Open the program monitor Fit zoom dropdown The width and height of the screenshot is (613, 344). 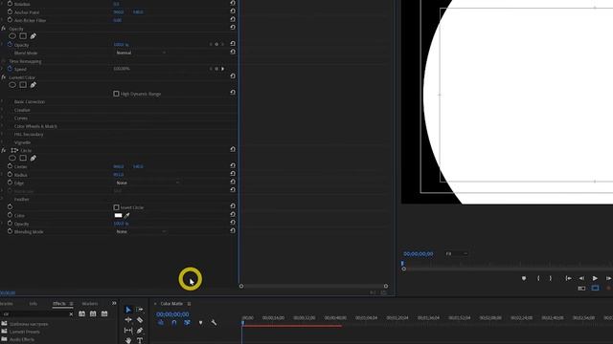click(456, 254)
